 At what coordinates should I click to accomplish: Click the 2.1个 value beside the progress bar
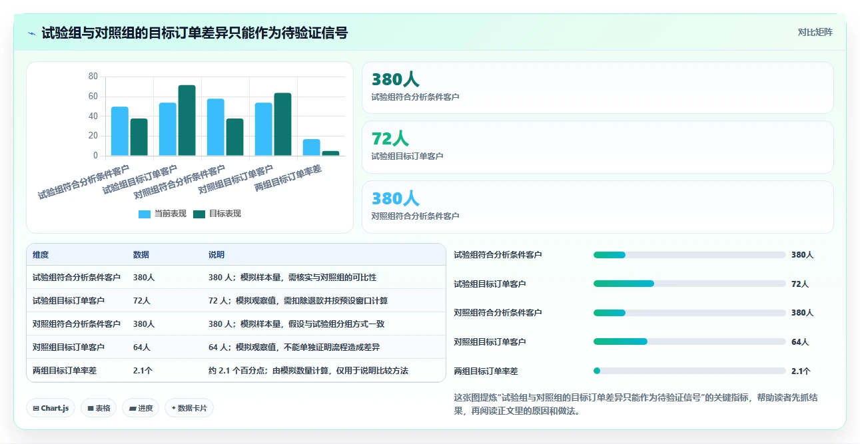tap(801, 371)
